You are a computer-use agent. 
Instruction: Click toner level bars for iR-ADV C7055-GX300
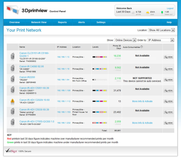tap(100, 123)
